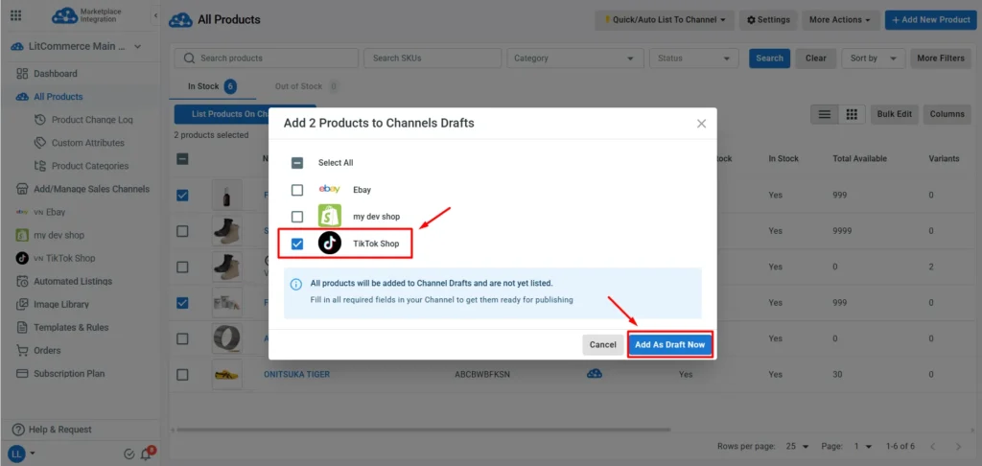
Task: Check the Onitsuka Tiger row checkbox
Action: [182, 375]
